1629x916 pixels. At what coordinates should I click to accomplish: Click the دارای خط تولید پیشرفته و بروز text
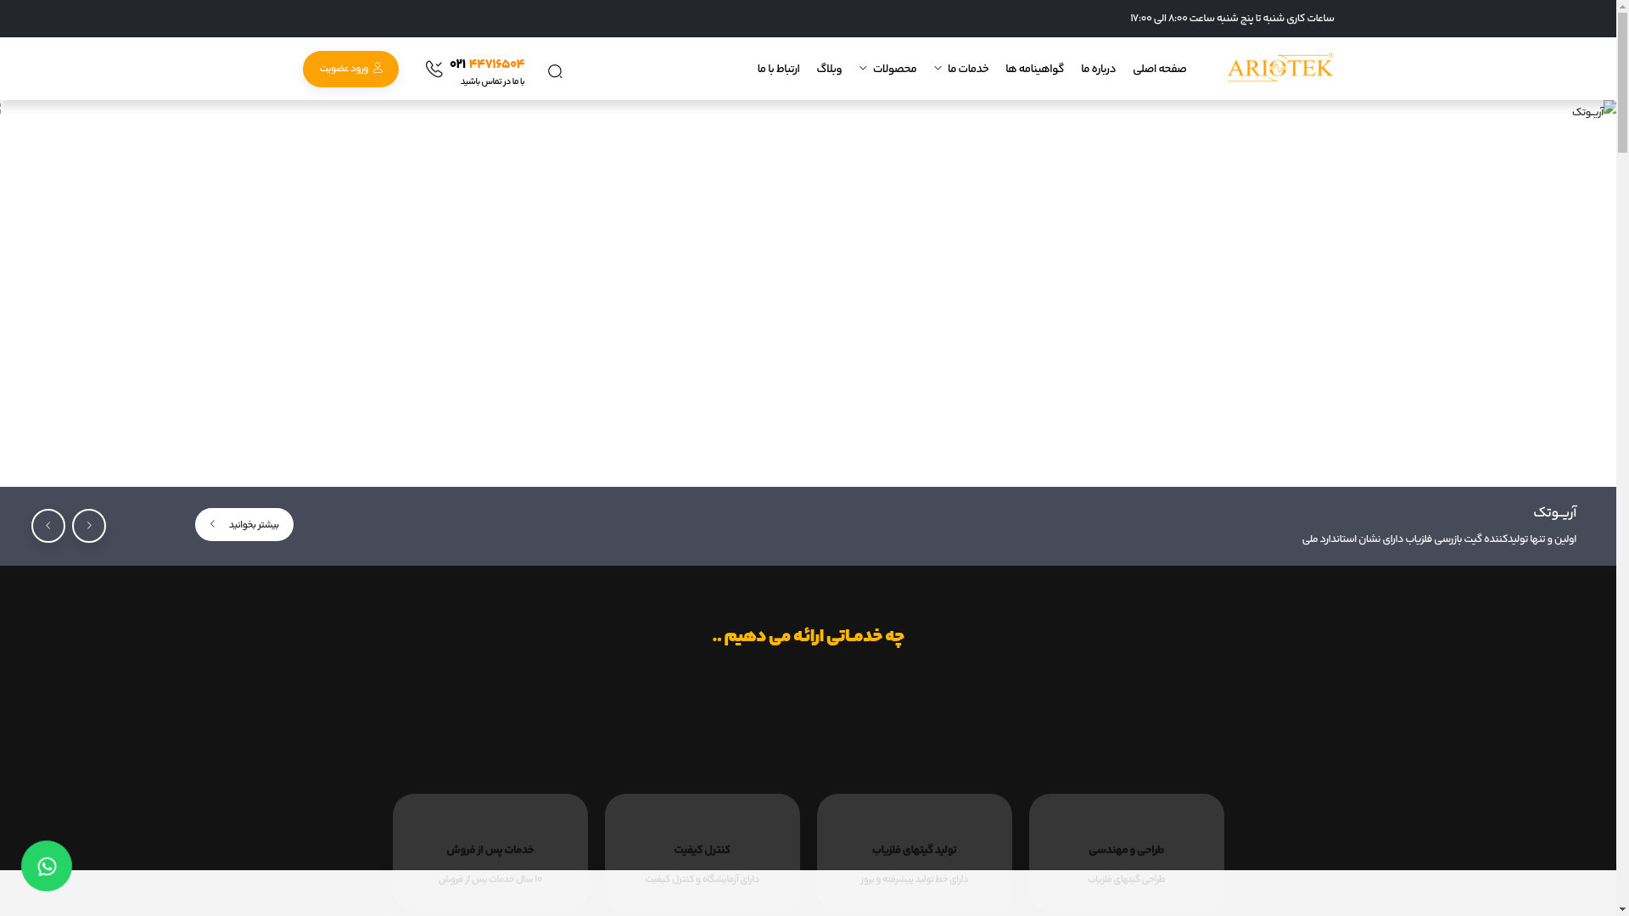pos(914,880)
